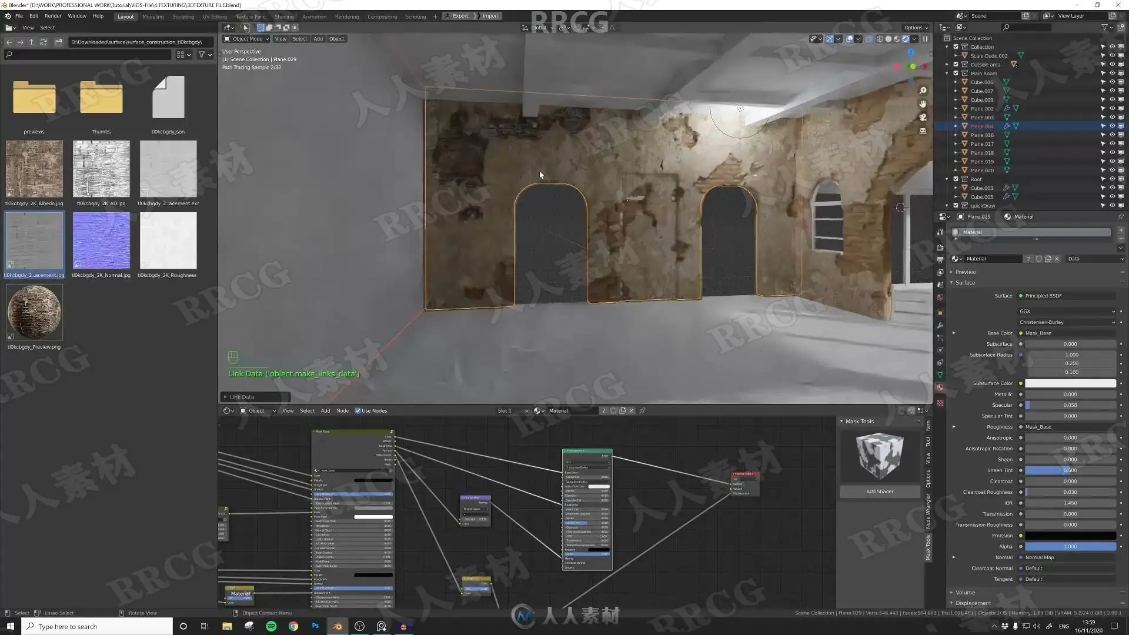The image size is (1129, 635).
Task: Click the pan view hand icon
Action: pos(923,104)
